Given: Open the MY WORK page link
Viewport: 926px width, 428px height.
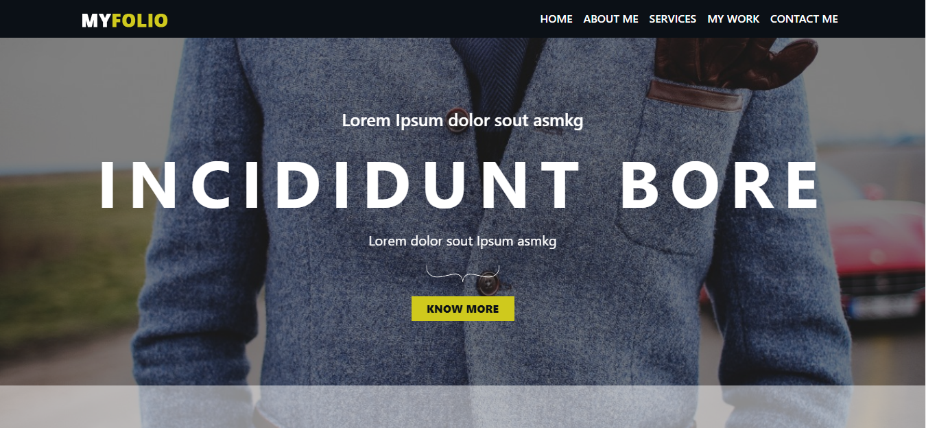Looking at the screenshot, I should pos(733,19).
